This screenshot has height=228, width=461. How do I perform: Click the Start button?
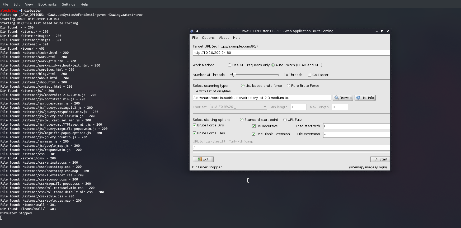tap(380, 159)
